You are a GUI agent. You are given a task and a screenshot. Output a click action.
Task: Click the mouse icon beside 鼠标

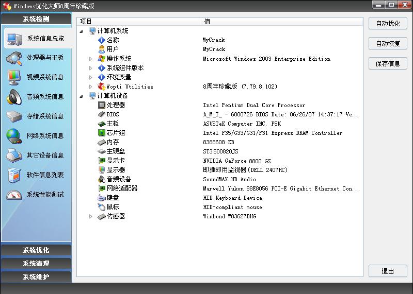[x=102, y=207]
